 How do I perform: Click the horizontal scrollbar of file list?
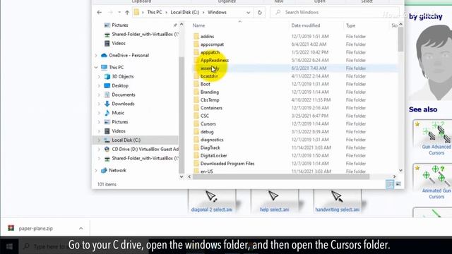281,176
